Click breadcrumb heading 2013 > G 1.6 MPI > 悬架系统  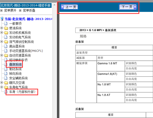[98, 30]
